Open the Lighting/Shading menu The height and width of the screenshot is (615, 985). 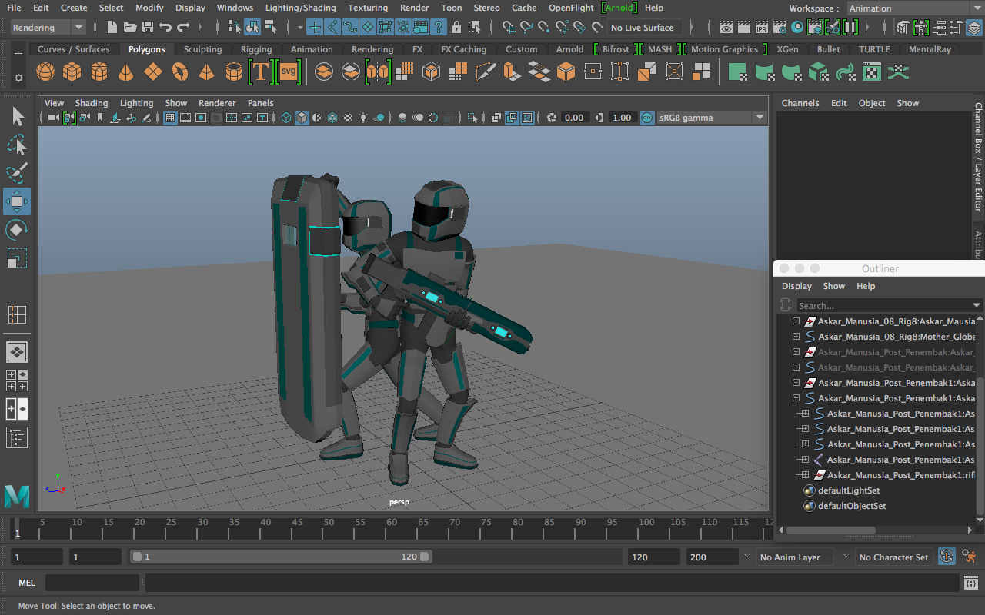point(300,8)
